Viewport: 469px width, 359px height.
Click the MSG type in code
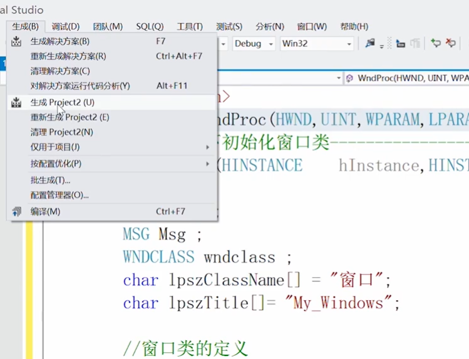(136, 234)
